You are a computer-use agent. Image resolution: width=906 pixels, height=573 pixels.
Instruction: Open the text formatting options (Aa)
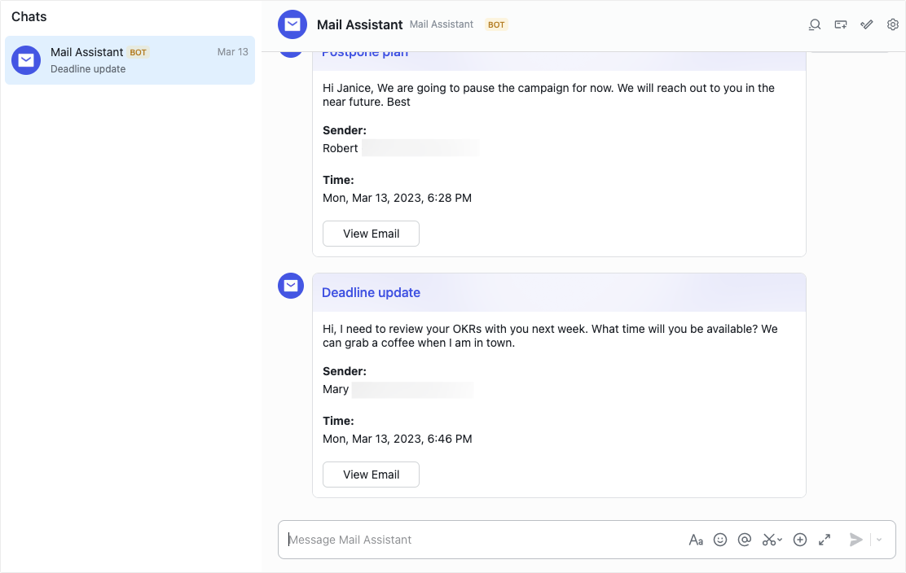(x=696, y=540)
